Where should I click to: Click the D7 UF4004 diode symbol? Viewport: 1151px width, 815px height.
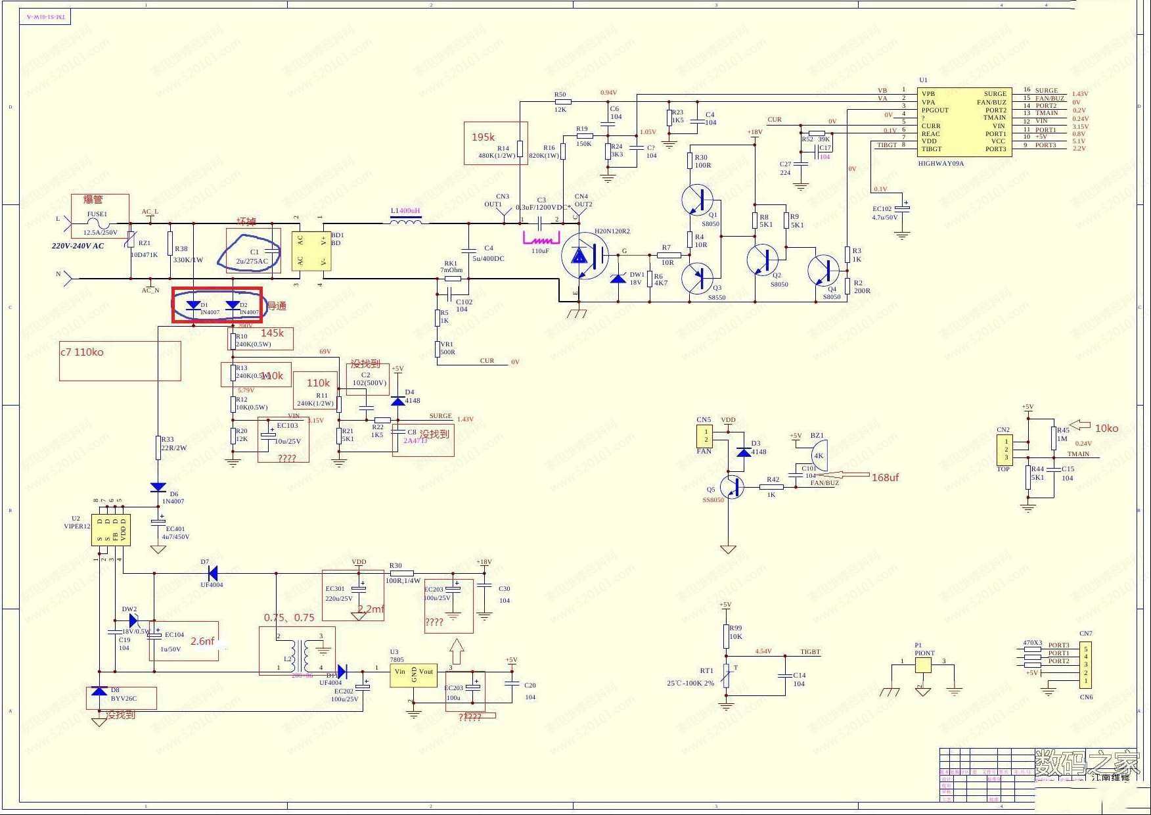point(212,573)
